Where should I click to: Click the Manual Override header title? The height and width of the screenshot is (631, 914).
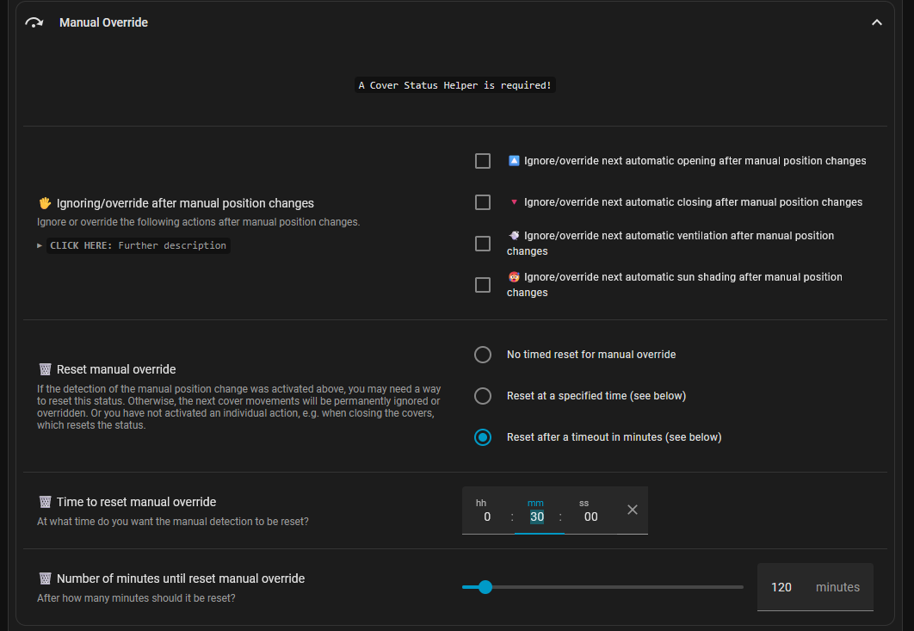pyautogui.click(x=103, y=22)
